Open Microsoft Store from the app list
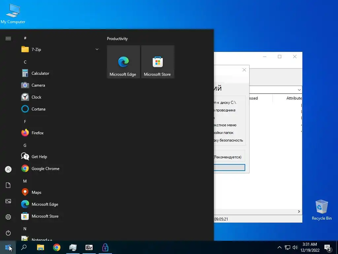 pyautogui.click(x=60, y=216)
